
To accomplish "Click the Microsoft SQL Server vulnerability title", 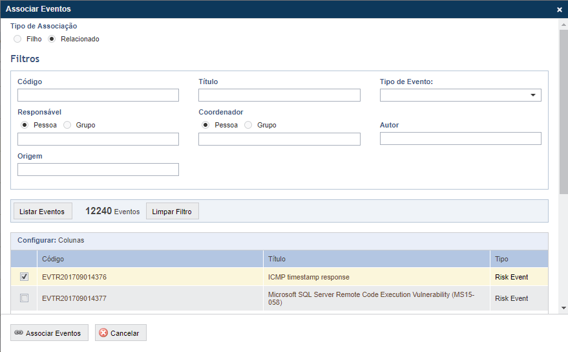I will tap(371, 298).
